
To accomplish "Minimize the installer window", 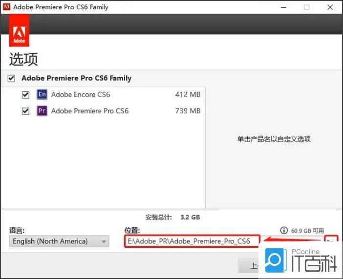I will click(x=283, y=7).
